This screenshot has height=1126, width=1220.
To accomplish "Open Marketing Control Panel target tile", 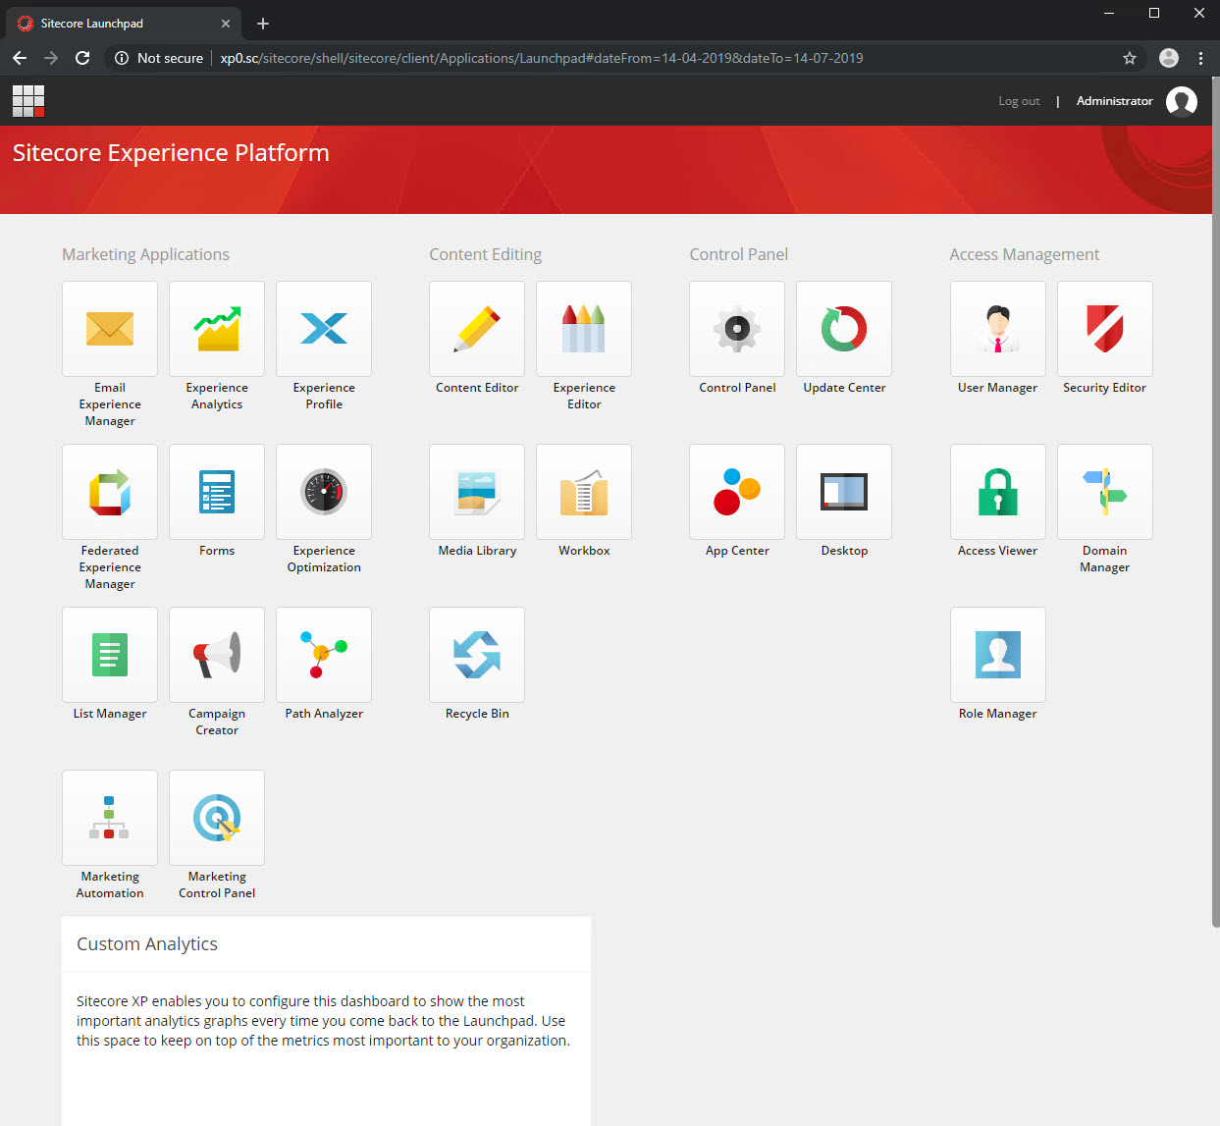I will click(x=217, y=818).
